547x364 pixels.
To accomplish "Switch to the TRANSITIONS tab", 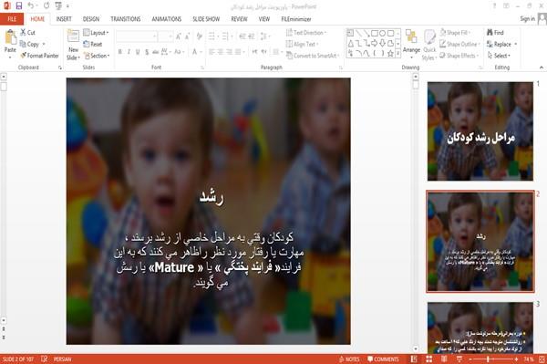I will click(x=126, y=19).
